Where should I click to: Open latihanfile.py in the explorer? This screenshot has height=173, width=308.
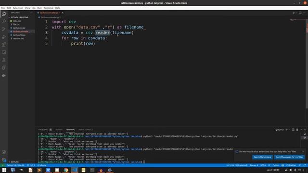tap(19, 35)
